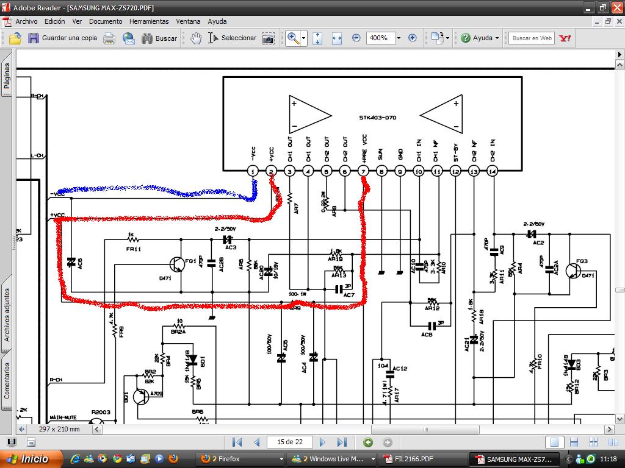Image resolution: width=625 pixels, height=468 pixels.
Task: Click the horizontal scrollbar left arrow
Action: click(97, 430)
